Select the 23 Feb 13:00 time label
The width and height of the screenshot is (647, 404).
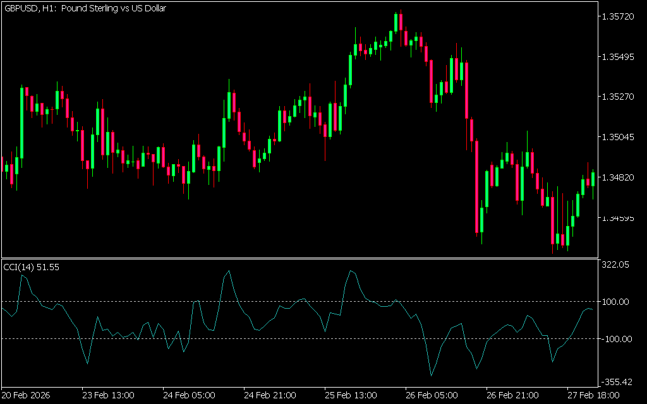(x=108, y=396)
